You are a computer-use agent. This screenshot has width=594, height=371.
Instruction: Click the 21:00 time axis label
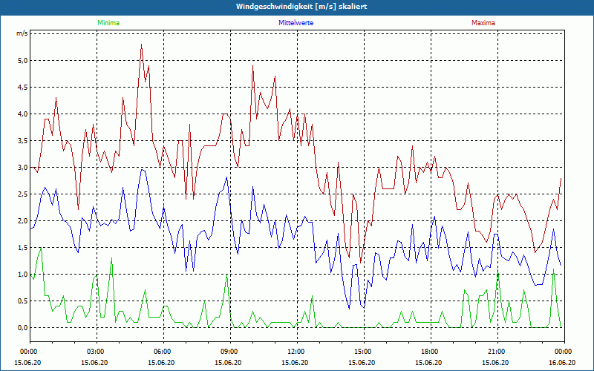point(497,352)
